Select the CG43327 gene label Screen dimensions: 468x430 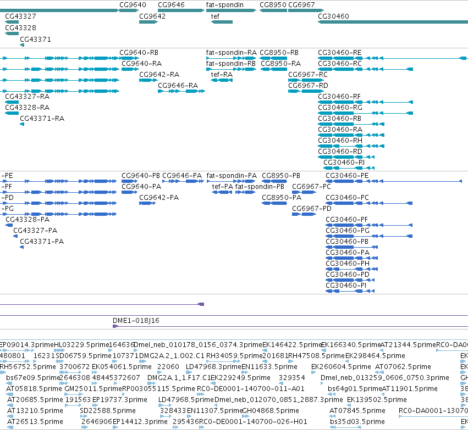20,16
